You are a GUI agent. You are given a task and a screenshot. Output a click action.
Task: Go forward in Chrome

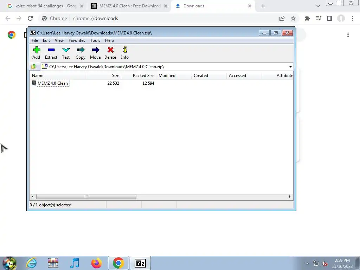pyautogui.click(x=19, y=18)
